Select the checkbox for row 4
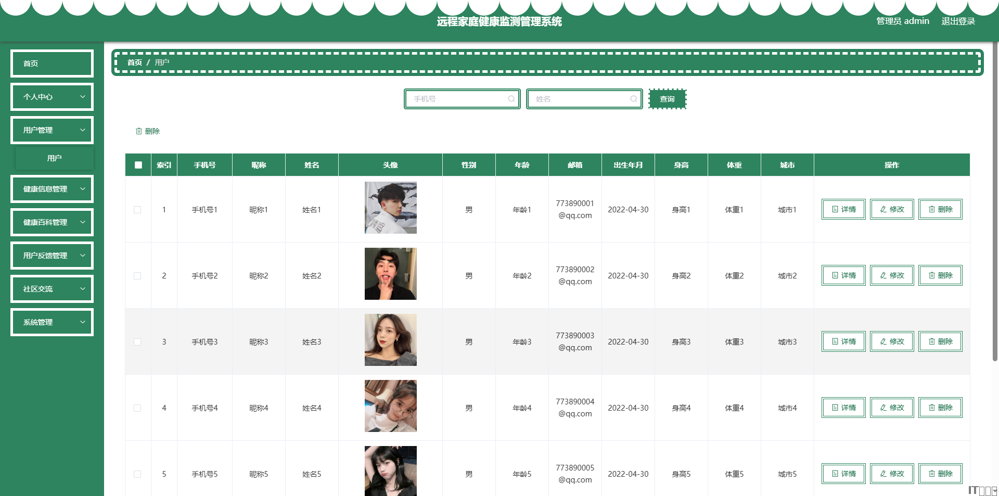 (137, 408)
